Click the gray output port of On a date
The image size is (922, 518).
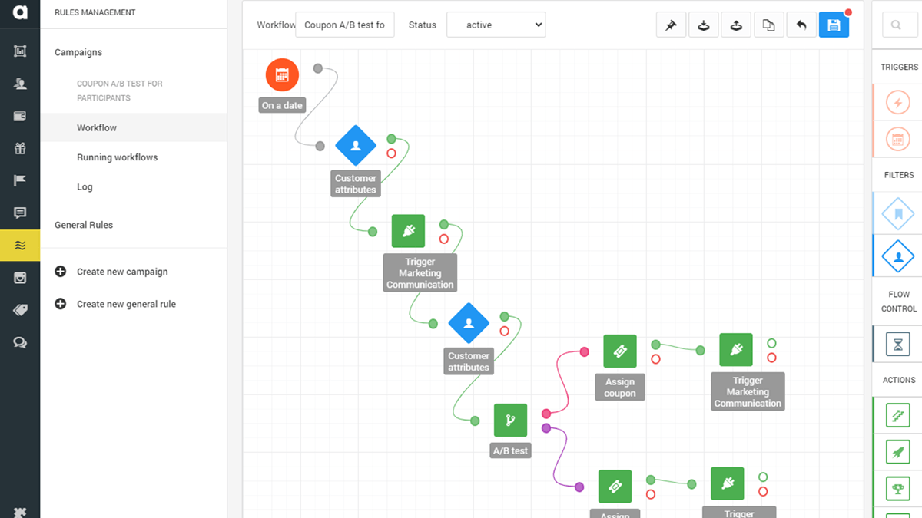click(x=318, y=68)
